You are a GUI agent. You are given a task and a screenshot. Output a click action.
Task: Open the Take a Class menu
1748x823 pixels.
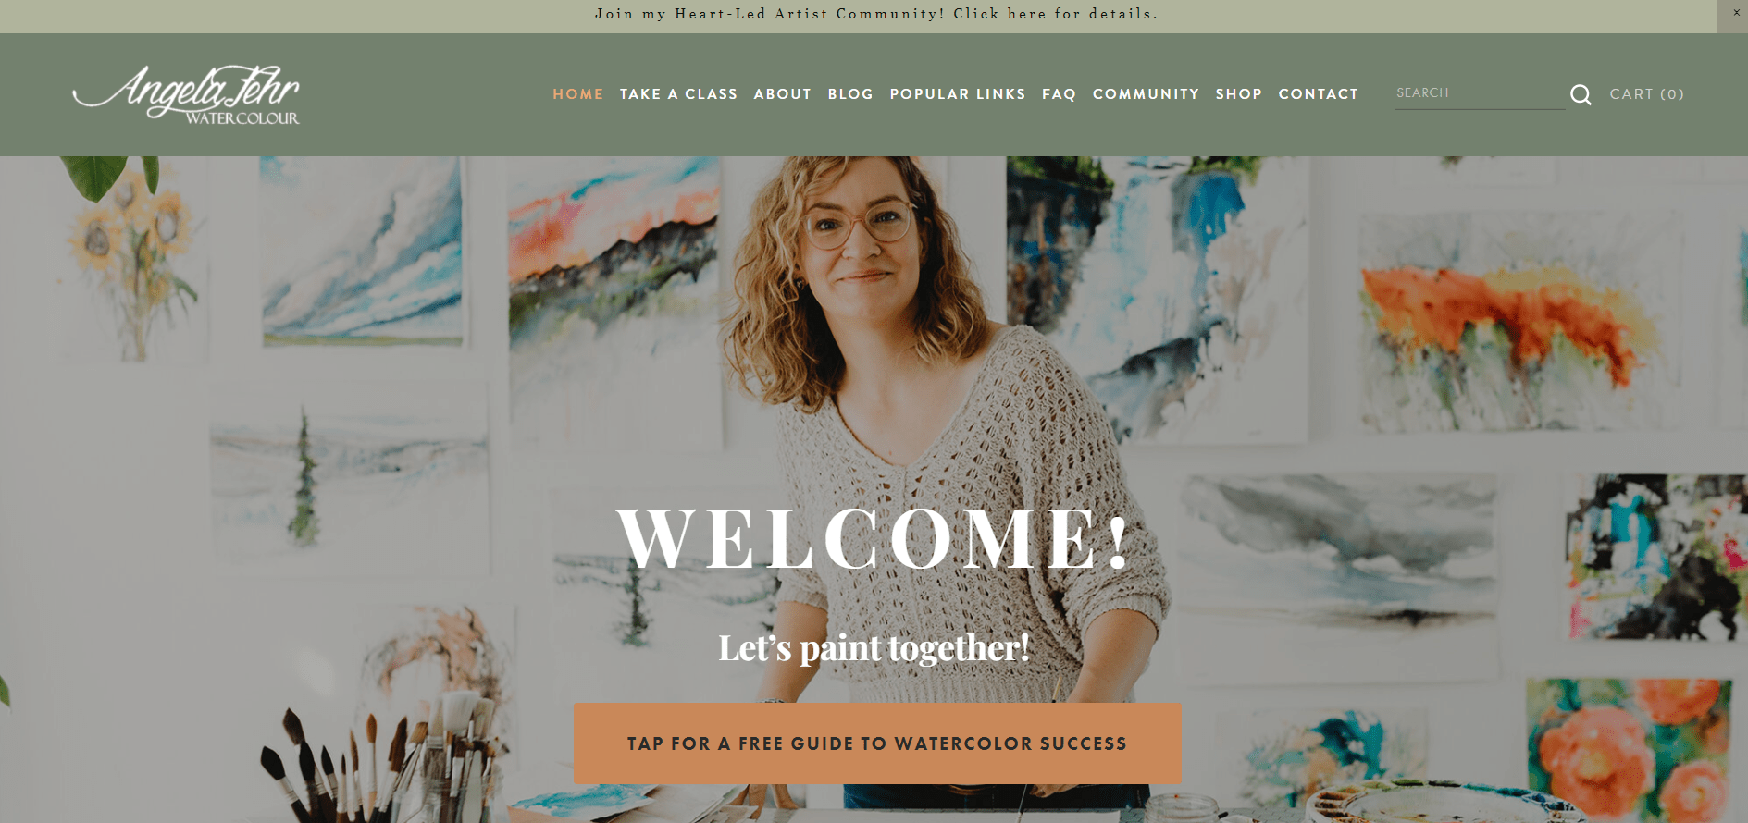coord(679,94)
